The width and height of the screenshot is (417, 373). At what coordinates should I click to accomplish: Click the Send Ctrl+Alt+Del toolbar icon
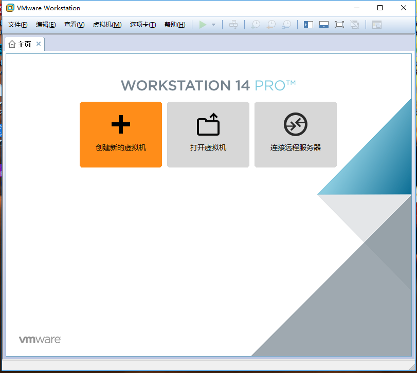(233, 25)
